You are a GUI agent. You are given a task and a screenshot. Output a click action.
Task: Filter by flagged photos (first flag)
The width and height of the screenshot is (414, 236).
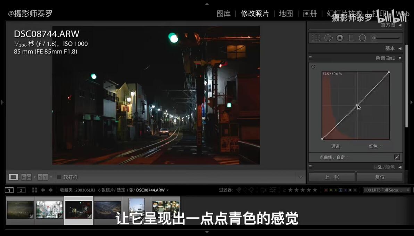click(239, 190)
